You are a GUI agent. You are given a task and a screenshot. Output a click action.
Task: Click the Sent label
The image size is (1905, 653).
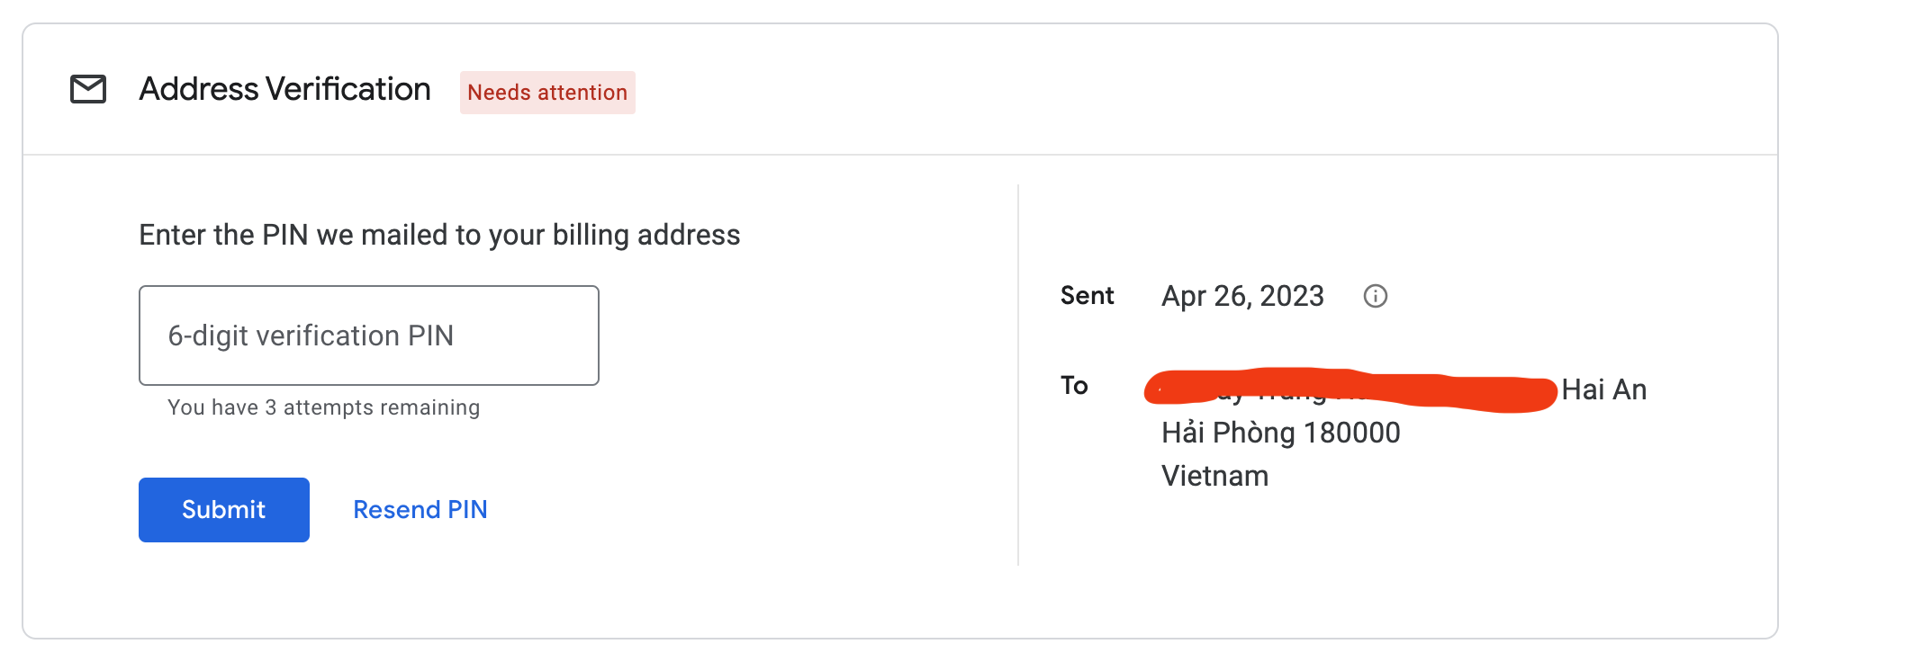(x=1087, y=296)
